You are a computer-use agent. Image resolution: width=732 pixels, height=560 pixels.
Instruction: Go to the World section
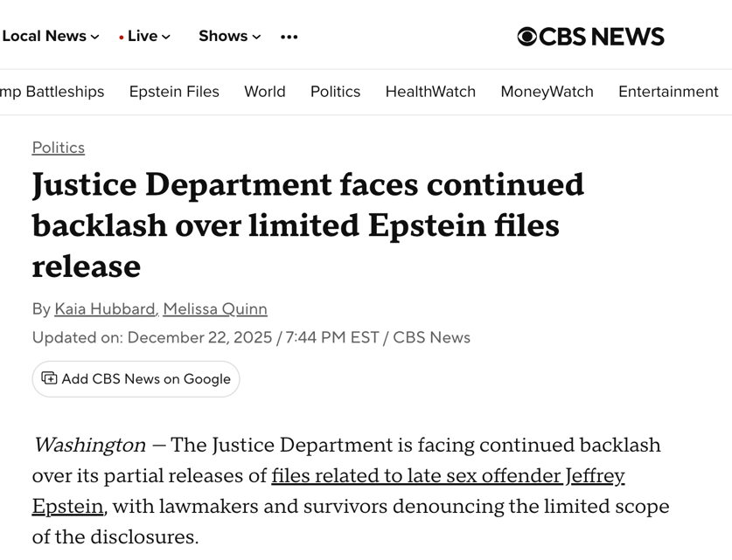tap(265, 92)
